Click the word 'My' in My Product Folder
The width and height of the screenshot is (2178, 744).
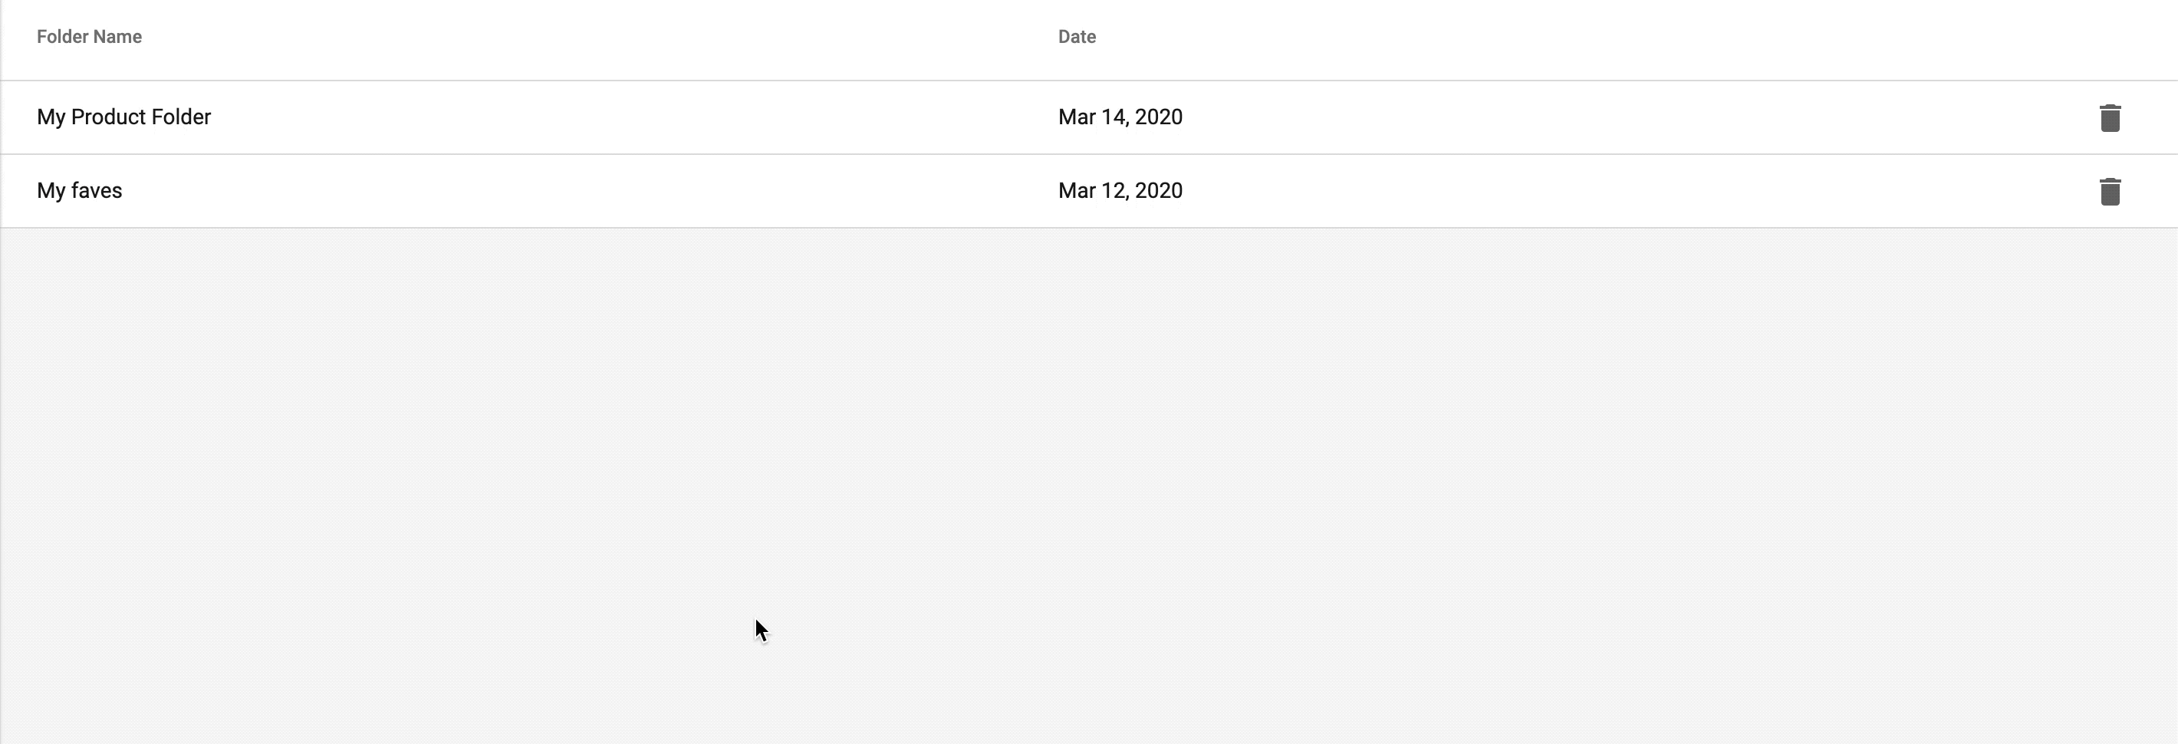[51, 117]
